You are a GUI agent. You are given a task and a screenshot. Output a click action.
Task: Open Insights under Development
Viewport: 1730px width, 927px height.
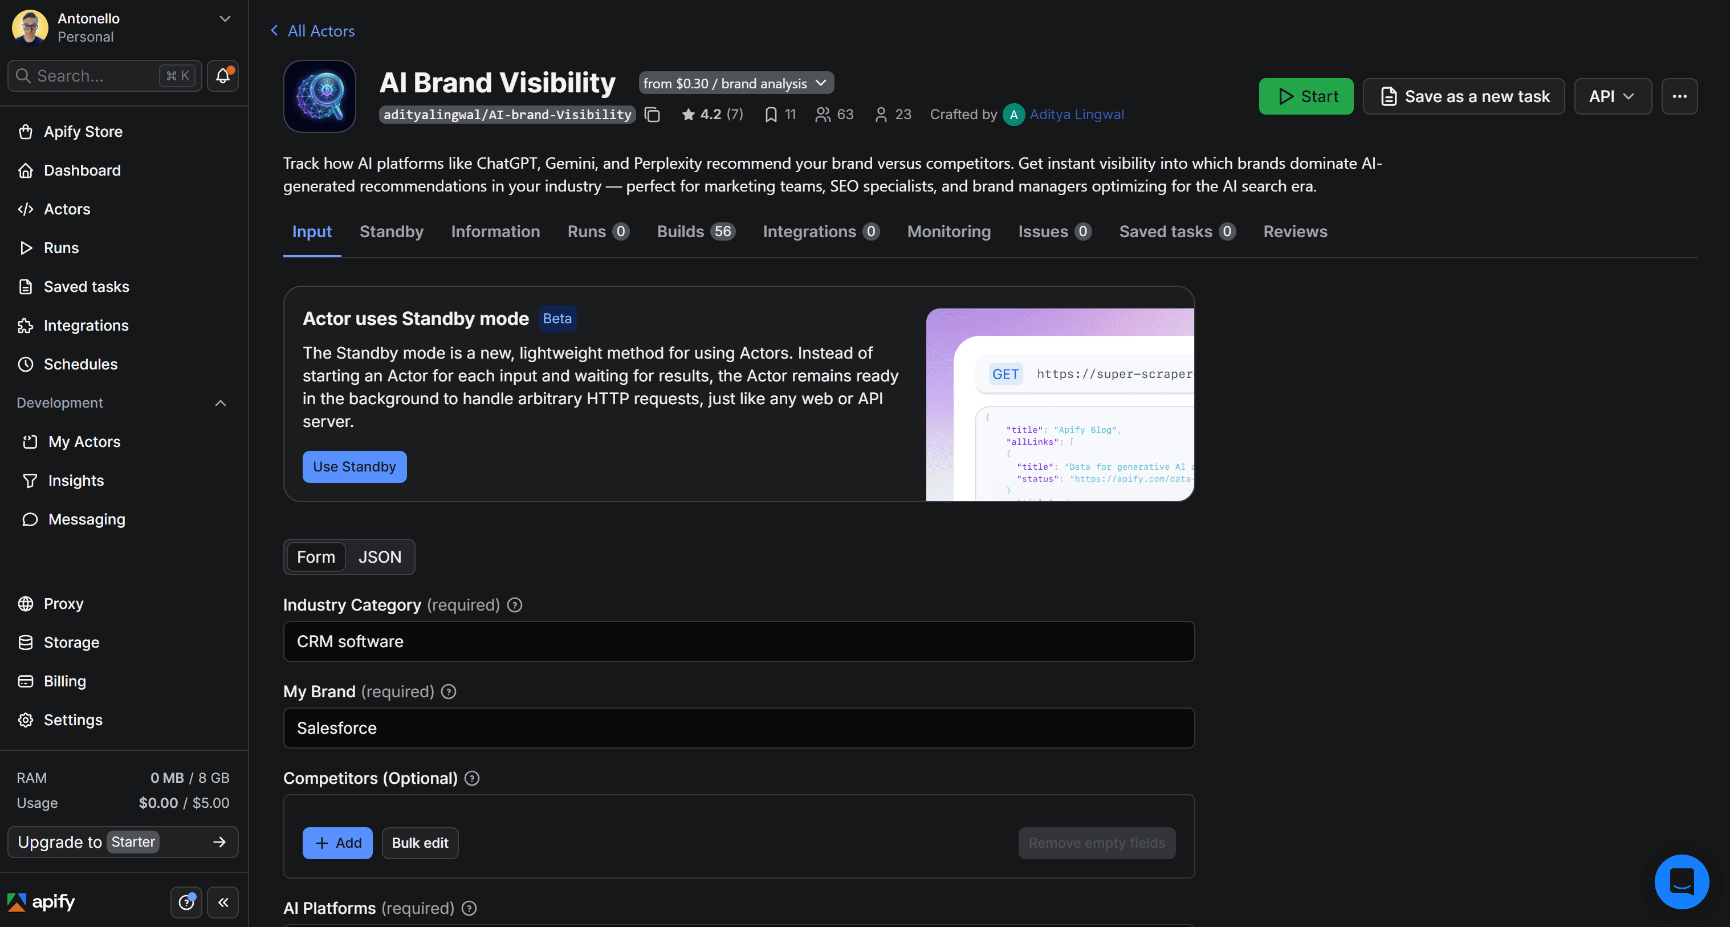coord(76,480)
